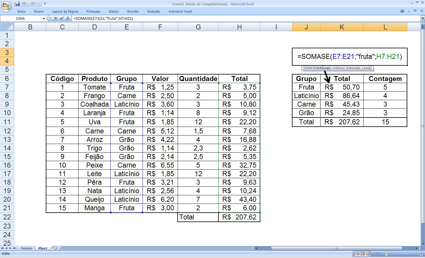The image size is (425, 258).
Task: Open the Name Box dropdown showing SOMA
Action: pyautogui.click(x=44, y=18)
